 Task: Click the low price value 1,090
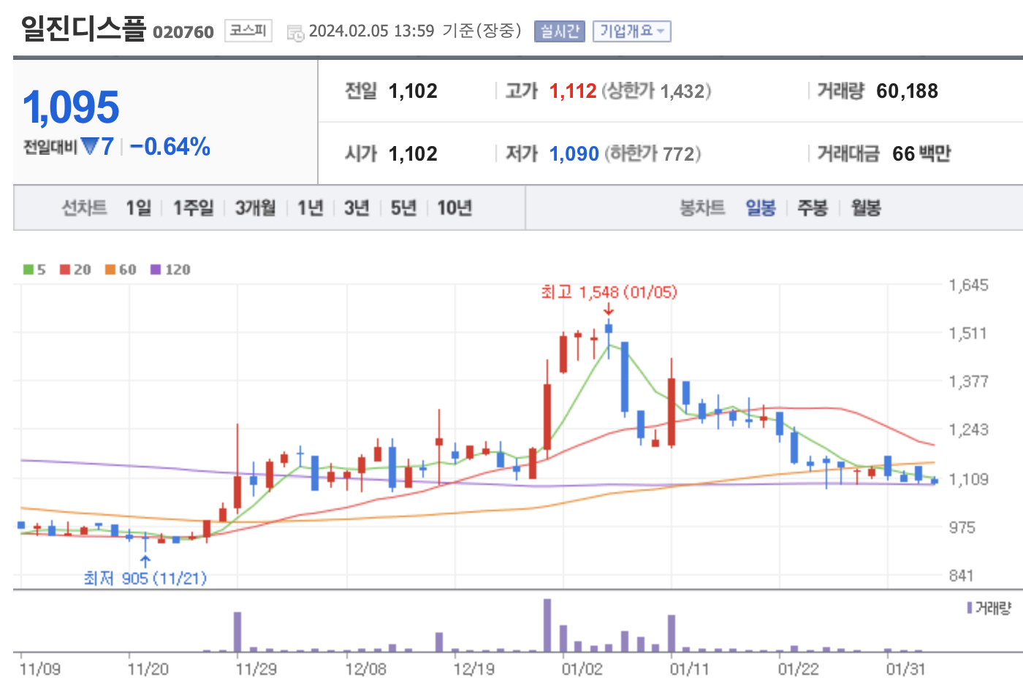tap(574, 154)
